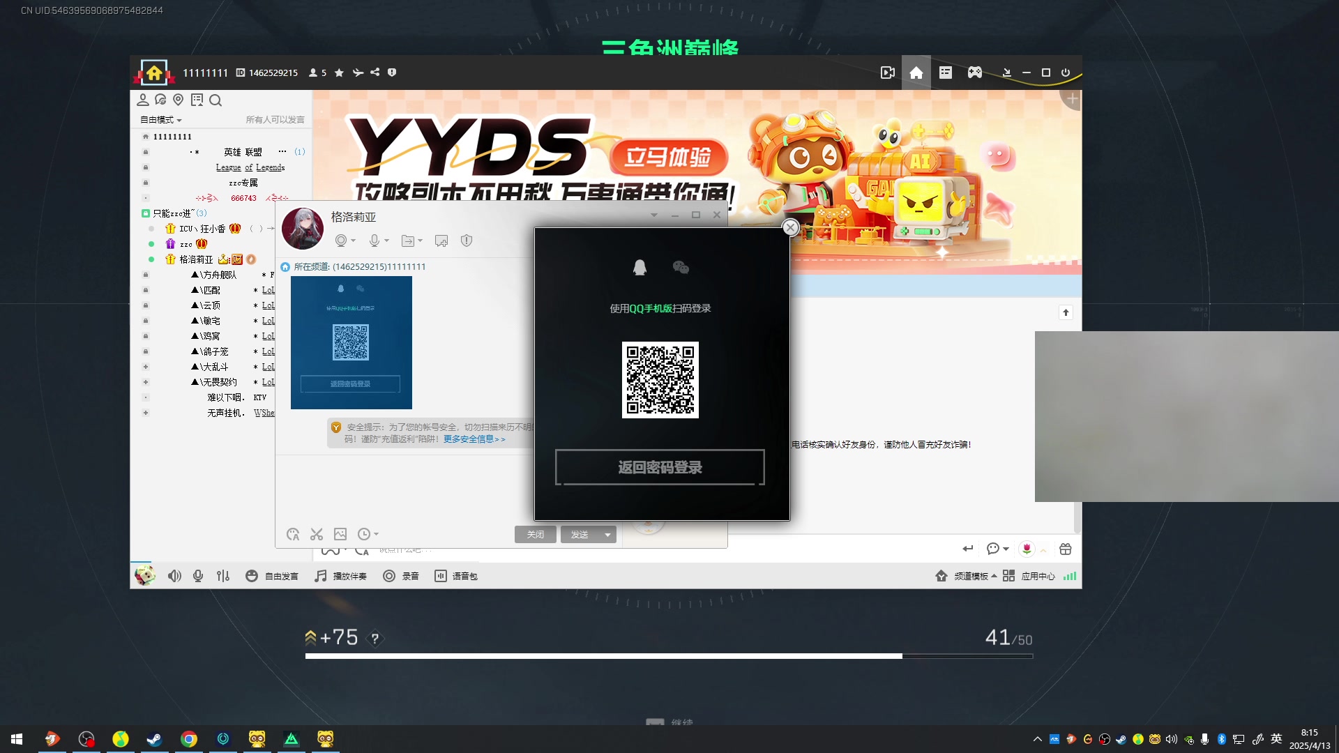Open audio mixer settings icon
The width and height of the screenshot is (1339, 753).
[x=223, y=576]
